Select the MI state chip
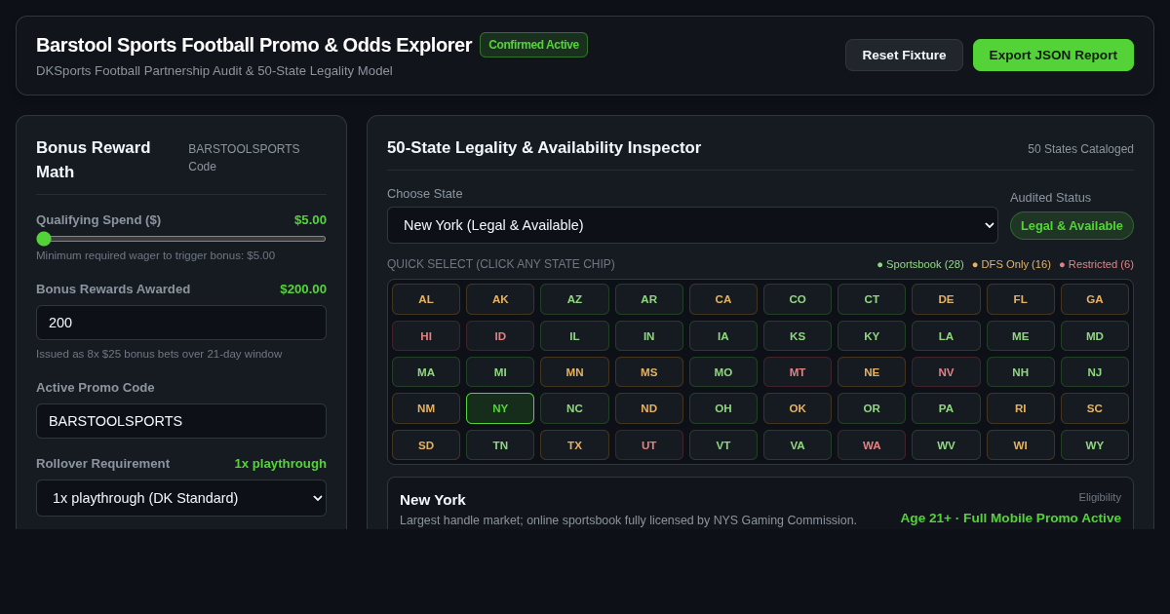The image size is (1170, 614). tap(500, 372)
